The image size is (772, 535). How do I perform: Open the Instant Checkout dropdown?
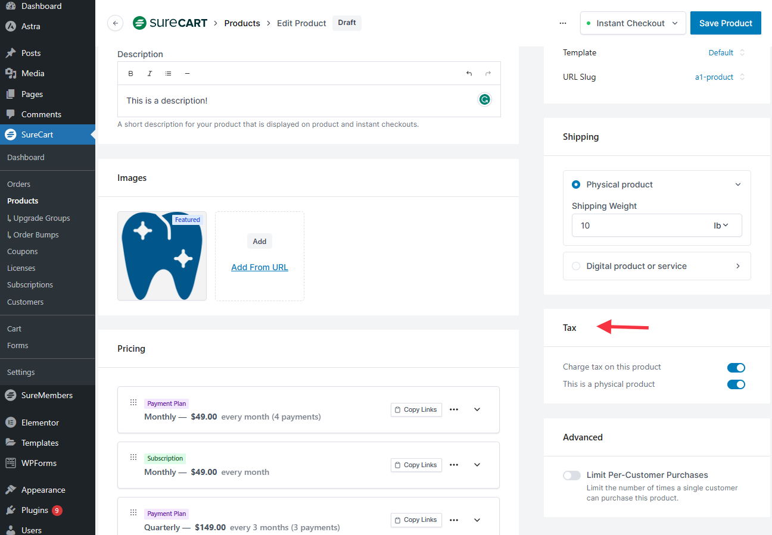(x=633, y=23)
